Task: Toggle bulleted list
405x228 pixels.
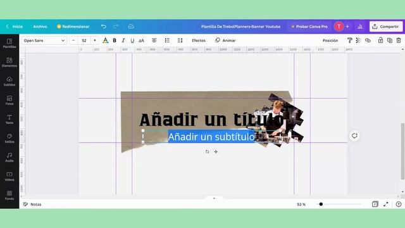Action: point(167,41)
